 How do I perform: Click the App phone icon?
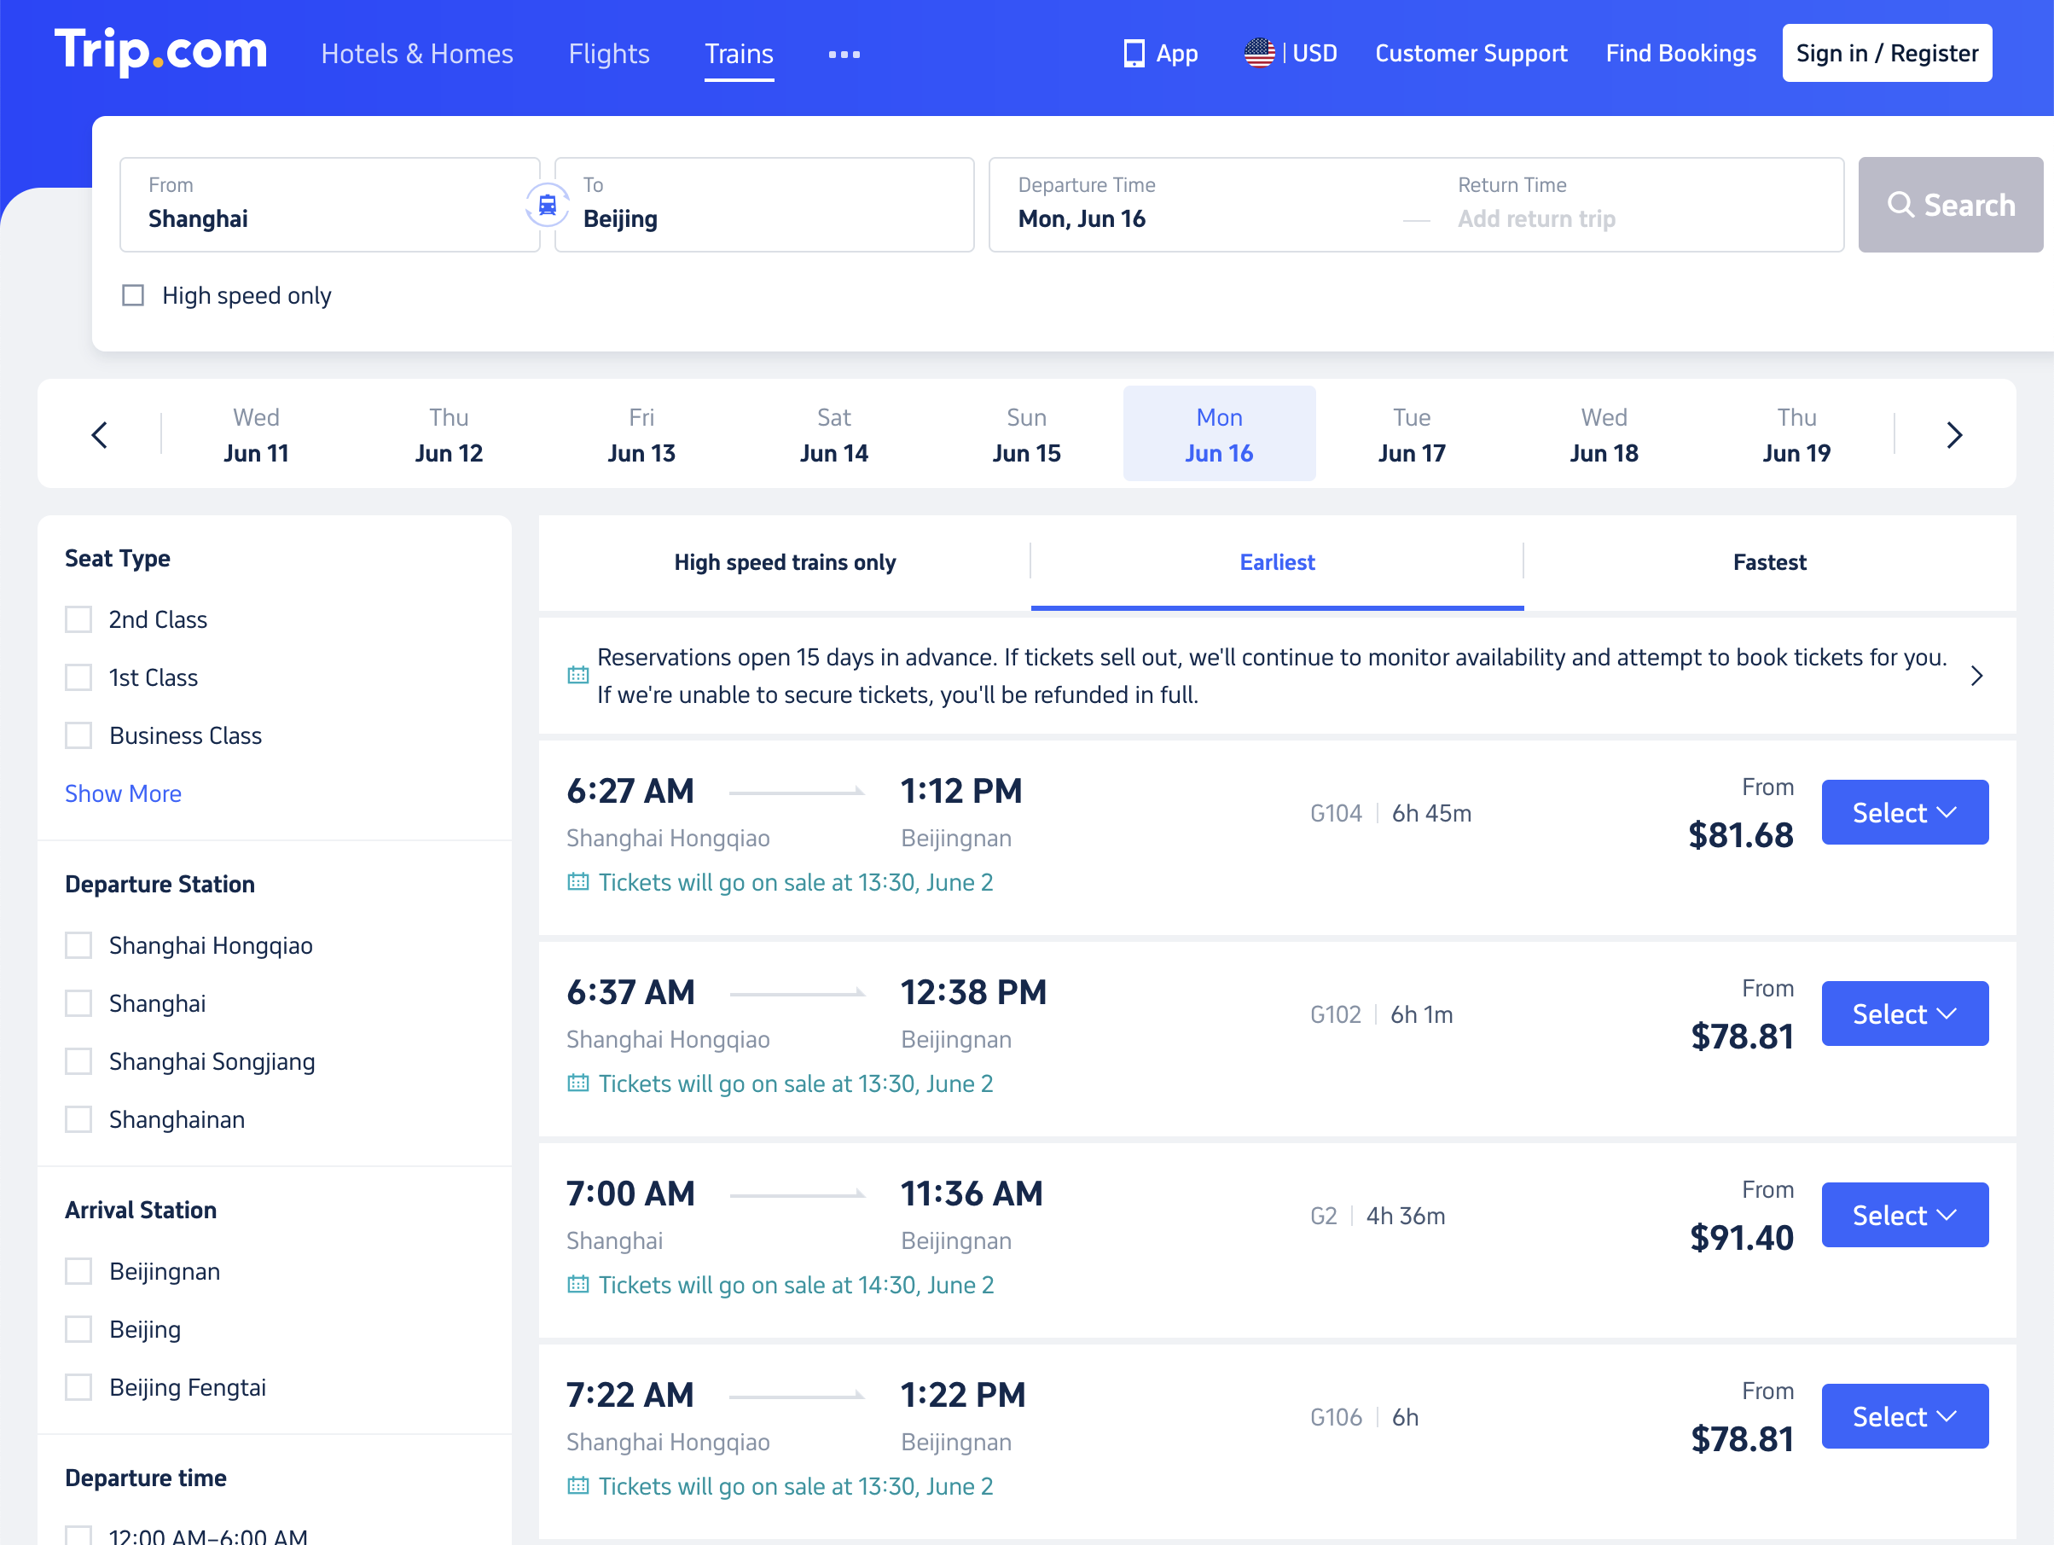(1133, 53)
